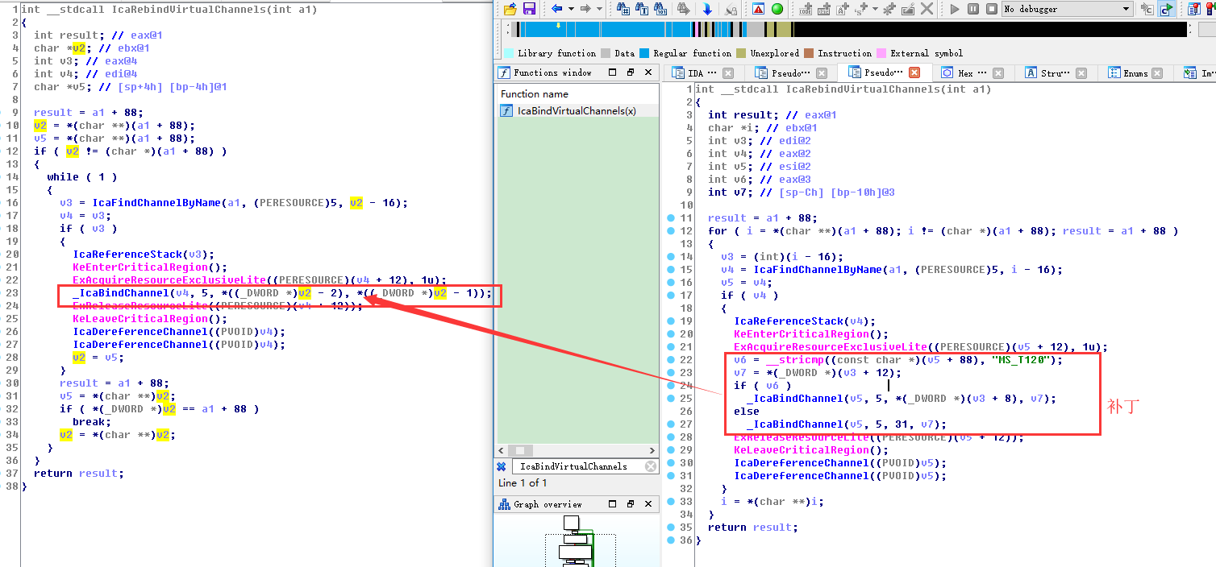Save the database with the floppy icon

[529, 9]
